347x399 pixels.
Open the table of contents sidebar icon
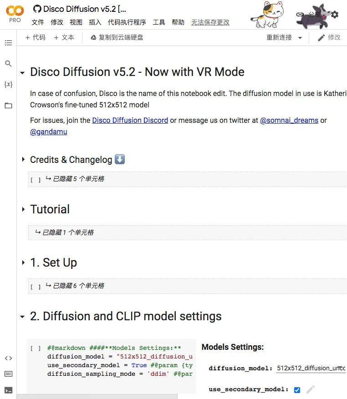point(8,43)
